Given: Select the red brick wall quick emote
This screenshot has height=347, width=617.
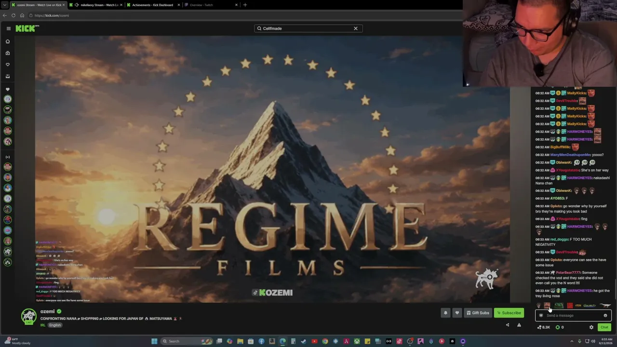Looking at the screenshot, I should pos(570,305).
